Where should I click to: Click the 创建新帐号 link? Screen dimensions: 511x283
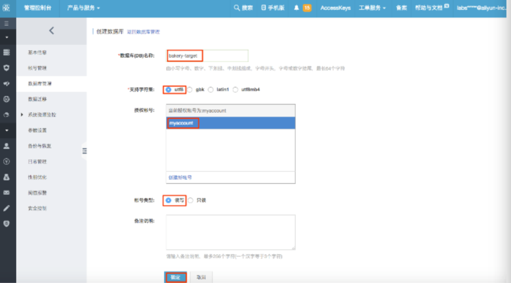[180, 177]
